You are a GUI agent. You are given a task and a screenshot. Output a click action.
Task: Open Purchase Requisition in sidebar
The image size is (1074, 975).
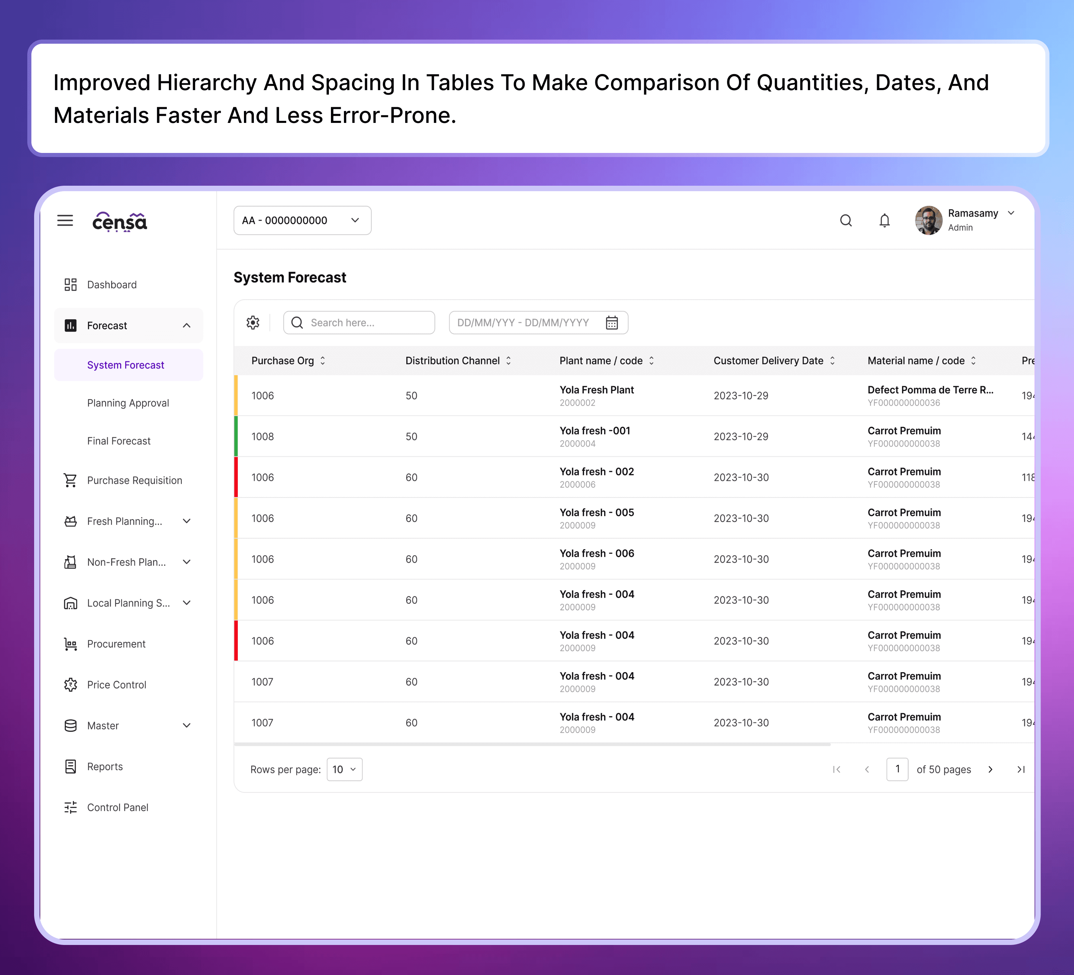pyautogui.click(x=134, y=480)
